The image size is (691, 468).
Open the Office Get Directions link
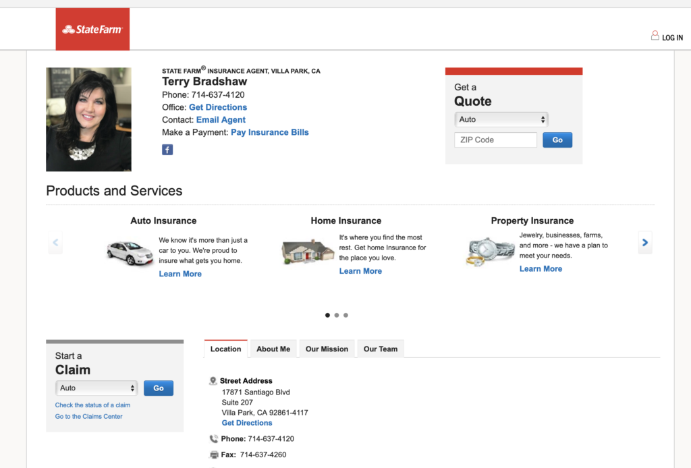tap(218, 107)
